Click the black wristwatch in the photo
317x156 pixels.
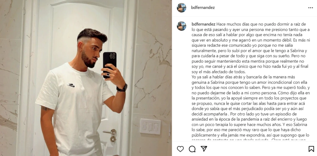(x=122, y=88)
